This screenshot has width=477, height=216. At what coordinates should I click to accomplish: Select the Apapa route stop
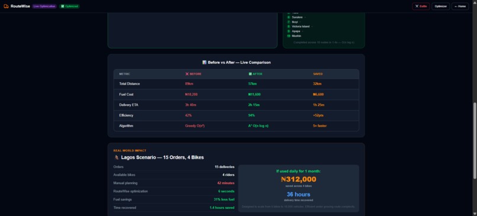point(296,31)
